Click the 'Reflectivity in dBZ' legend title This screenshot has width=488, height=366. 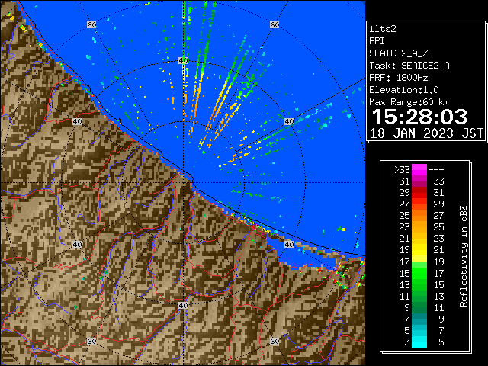pyautogui.click(x=464, y=256)
